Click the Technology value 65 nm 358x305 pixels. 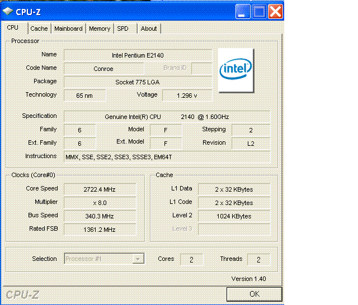click(x=84, y=96)
